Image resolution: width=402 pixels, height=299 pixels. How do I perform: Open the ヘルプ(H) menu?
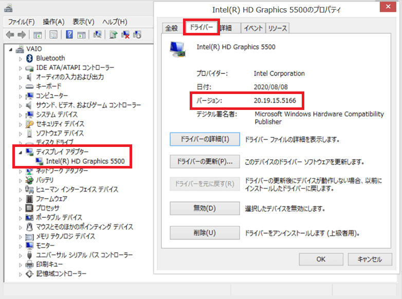tap(115, 22)
